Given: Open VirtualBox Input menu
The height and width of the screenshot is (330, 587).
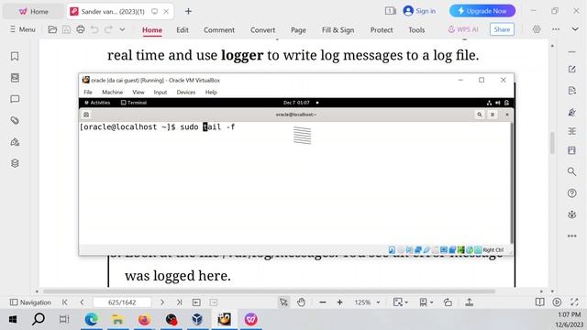Looking at the screenshot, I should pyautogui.click(x=161, y=92).
